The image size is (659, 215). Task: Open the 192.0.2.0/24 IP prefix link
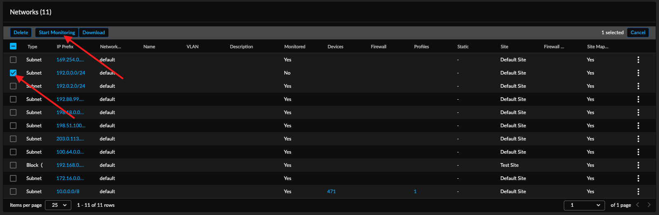point(71,86)
